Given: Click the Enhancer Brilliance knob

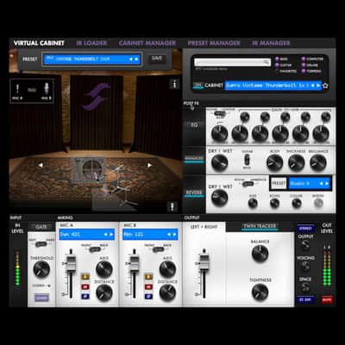Looking at the screenshot, I should coord(318,162).
